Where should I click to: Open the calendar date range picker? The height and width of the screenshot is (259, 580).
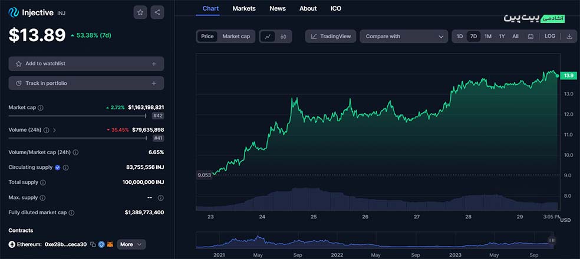click(x=530, y=36)
